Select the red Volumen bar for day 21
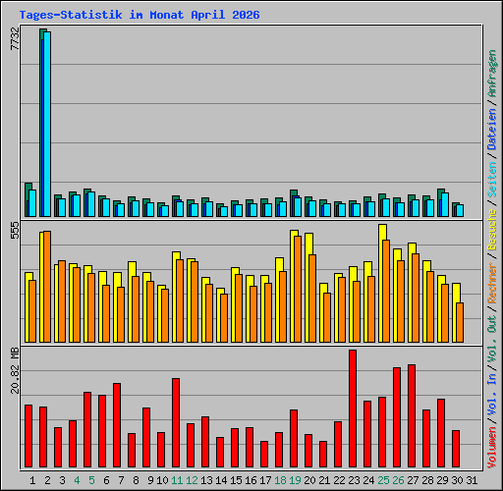The width and height of the screenshot is (503, 491). [323, 454]
